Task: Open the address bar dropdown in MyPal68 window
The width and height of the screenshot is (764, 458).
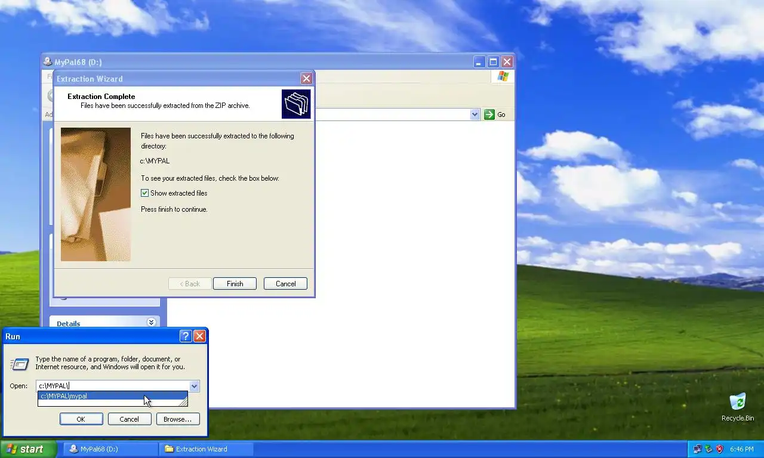Action: pos(475,114)
